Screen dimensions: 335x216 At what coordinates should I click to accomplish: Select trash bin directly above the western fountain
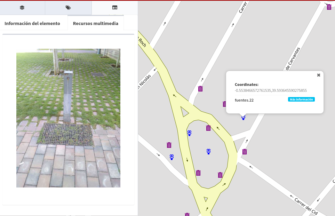coord(169,145)
